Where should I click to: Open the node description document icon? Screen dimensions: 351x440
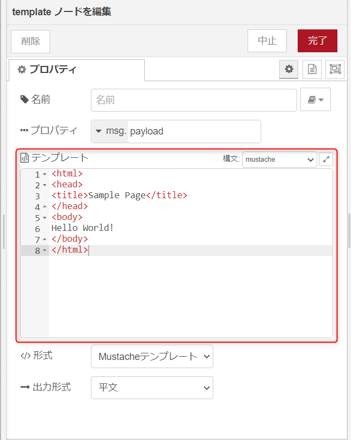click(312, 69)
